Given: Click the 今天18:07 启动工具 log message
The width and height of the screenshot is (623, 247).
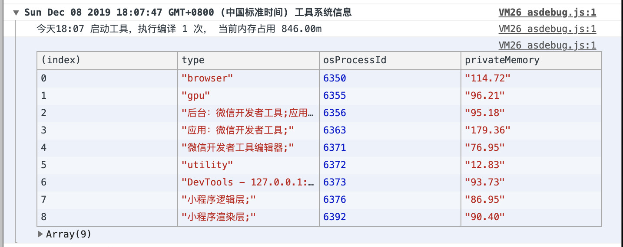Looking at the screenshot, I should 179,29.
